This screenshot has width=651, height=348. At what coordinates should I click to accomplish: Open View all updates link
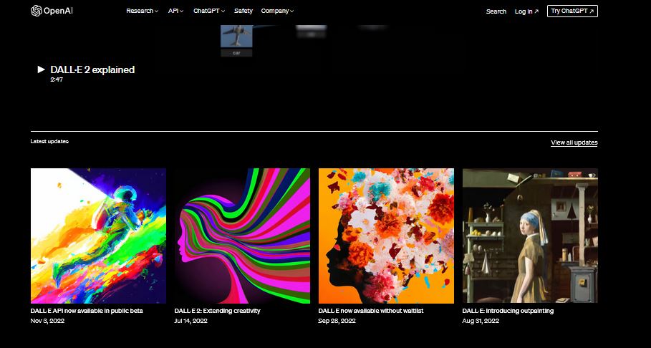[574, 142]
